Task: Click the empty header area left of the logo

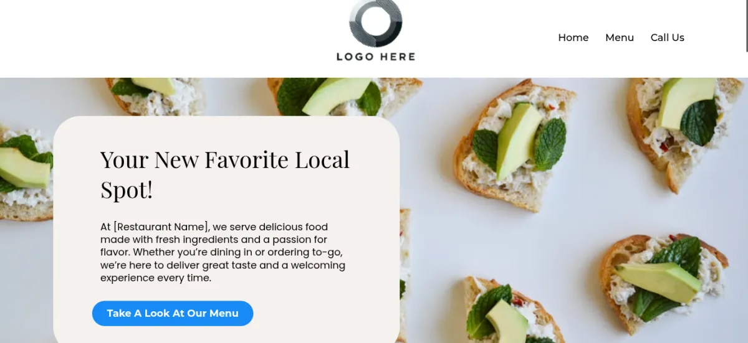Action: coord(168,39)
